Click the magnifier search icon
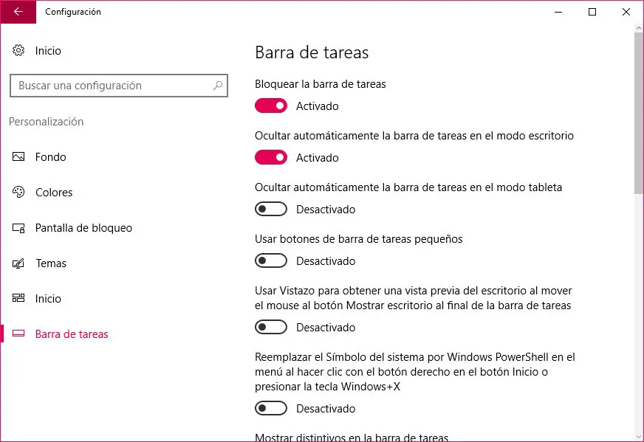 218,86
